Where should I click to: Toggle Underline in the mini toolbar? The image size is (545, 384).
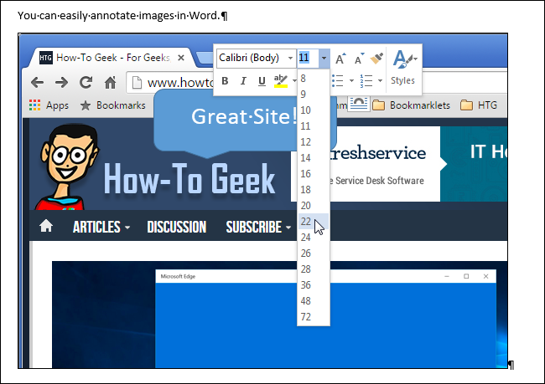(x=262, y=81)
